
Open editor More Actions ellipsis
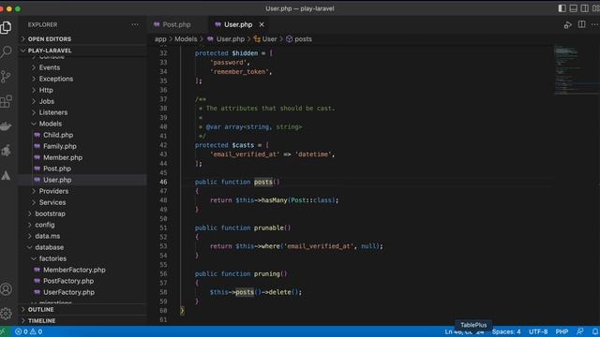[594, 24]
